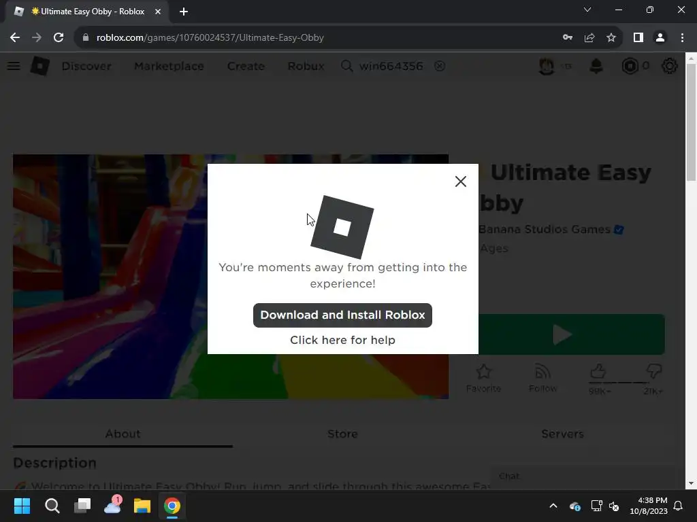Click the Roblox logo in the dialog
The width and height of the screenshot is (697, 522).
click(342, 227)
